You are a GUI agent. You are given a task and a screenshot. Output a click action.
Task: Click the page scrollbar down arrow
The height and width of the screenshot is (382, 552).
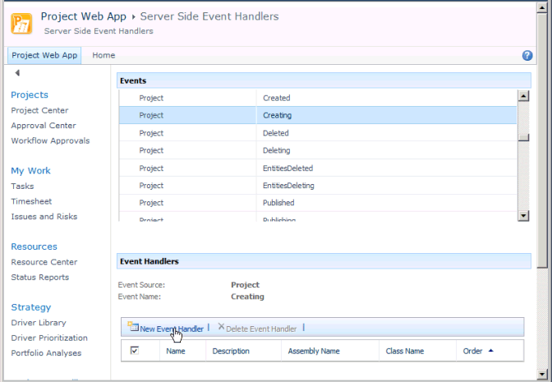542,375
